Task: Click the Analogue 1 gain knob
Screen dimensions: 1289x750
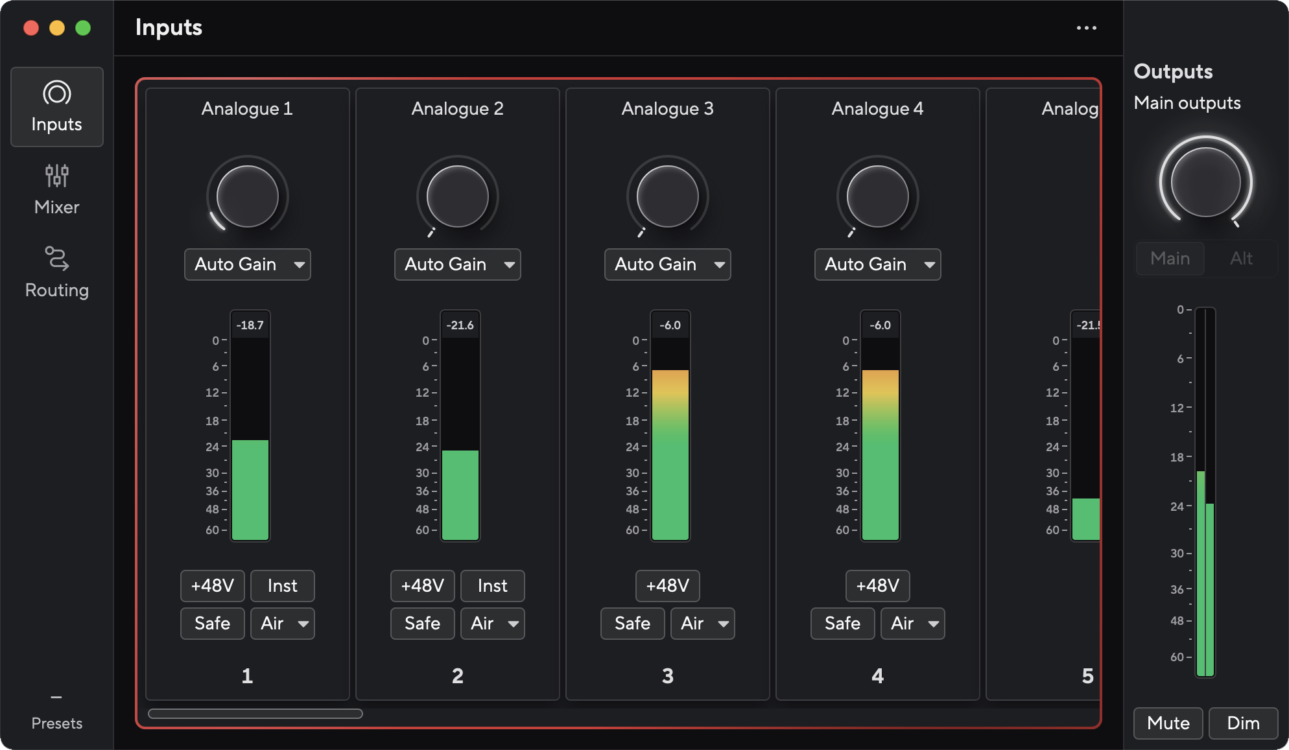Action: [248, 196]
